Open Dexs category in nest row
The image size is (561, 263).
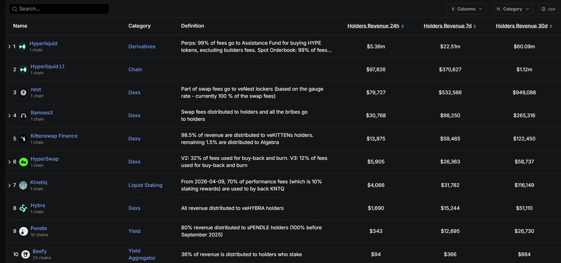pos(134,93)
